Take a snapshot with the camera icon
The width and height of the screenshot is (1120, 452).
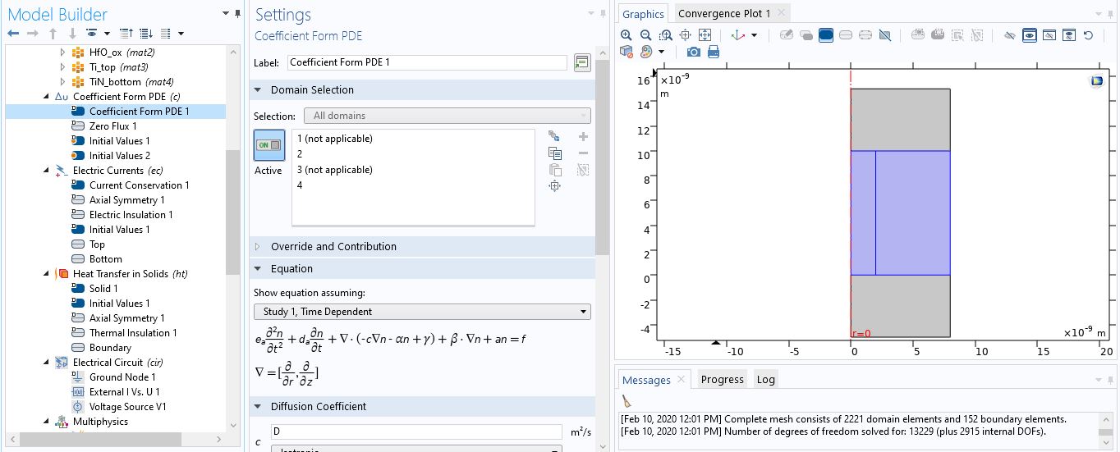(x=694, y=52)
